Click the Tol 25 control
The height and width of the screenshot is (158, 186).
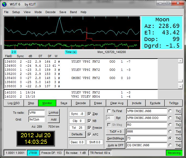point(77,128)
